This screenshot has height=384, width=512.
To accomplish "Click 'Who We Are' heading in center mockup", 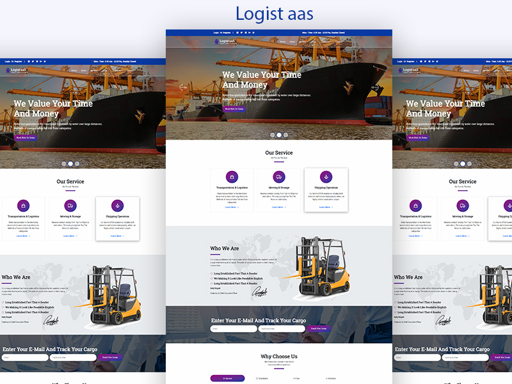I will [x=225, y=248].
